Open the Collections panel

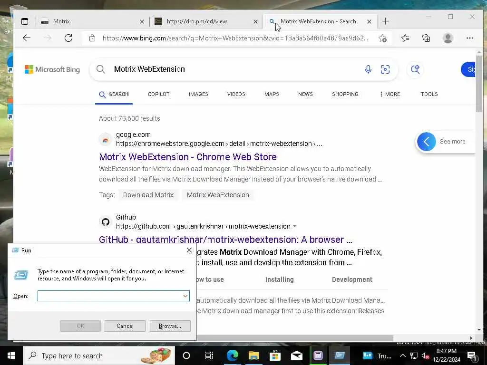point(426,38)
